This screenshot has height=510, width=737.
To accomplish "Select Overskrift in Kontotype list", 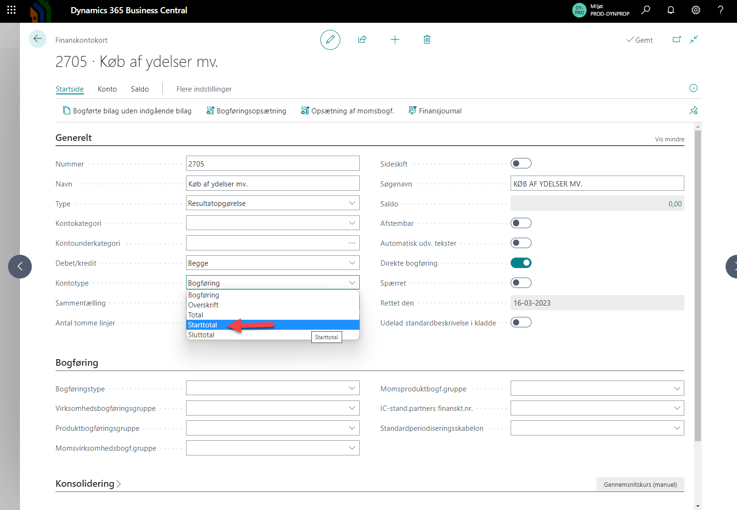I will (x=273, y=305).
